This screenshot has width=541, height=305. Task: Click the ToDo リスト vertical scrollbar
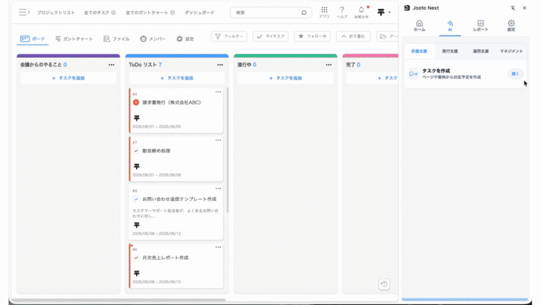(227, 150)
